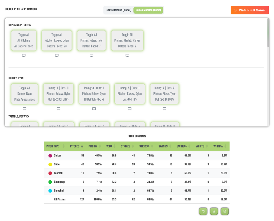Click video icon under Inning 7 Pitzer card
This screenshot has height=221, width=274.
tap(164, 109)
